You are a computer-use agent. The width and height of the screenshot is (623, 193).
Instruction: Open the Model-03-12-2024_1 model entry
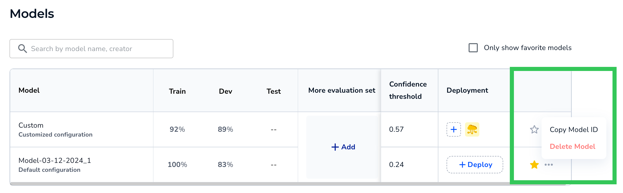tap(55, 161)
